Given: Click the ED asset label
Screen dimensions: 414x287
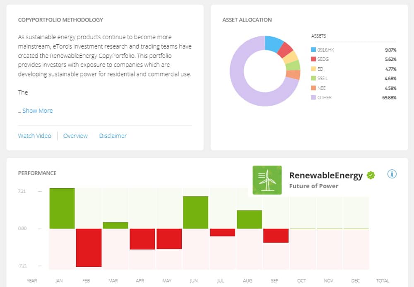Looking at the screenshot, I should coord(320,69).
